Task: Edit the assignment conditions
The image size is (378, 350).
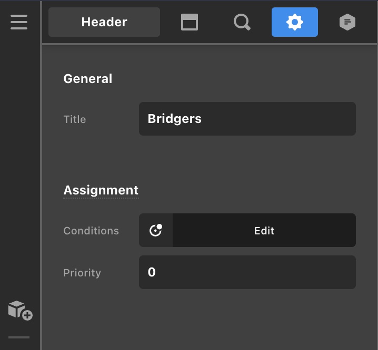Action: (264, 230)
